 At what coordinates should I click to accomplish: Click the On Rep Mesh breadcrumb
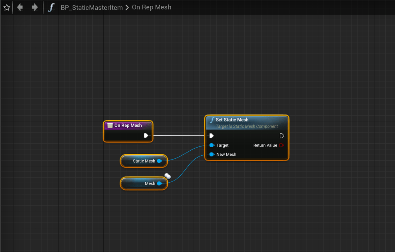click(x=151, y=7)
